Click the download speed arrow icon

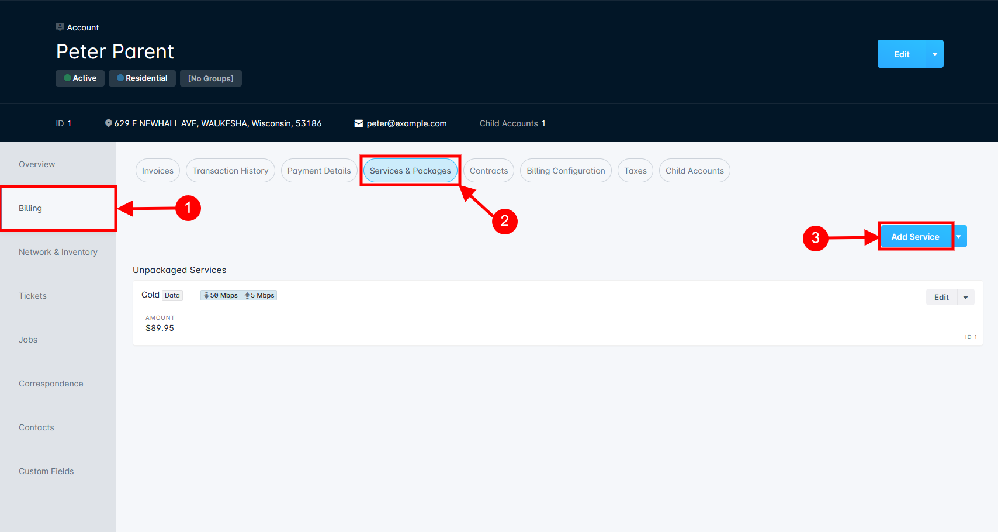point(206,296)
